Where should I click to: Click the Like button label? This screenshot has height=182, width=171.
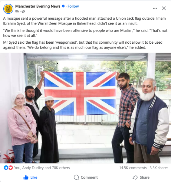click(34, 177)
